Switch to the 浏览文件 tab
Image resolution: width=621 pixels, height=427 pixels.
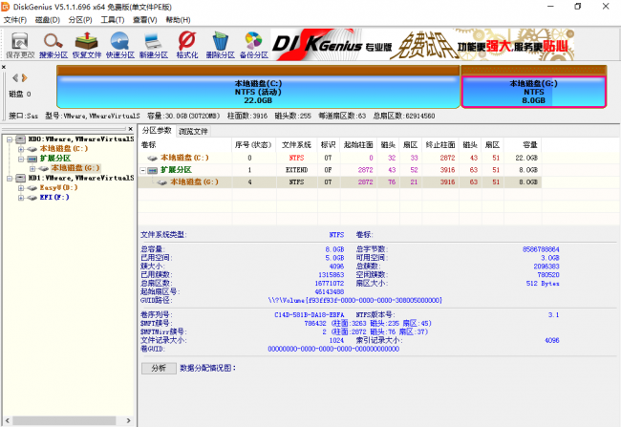click(193, 132)
